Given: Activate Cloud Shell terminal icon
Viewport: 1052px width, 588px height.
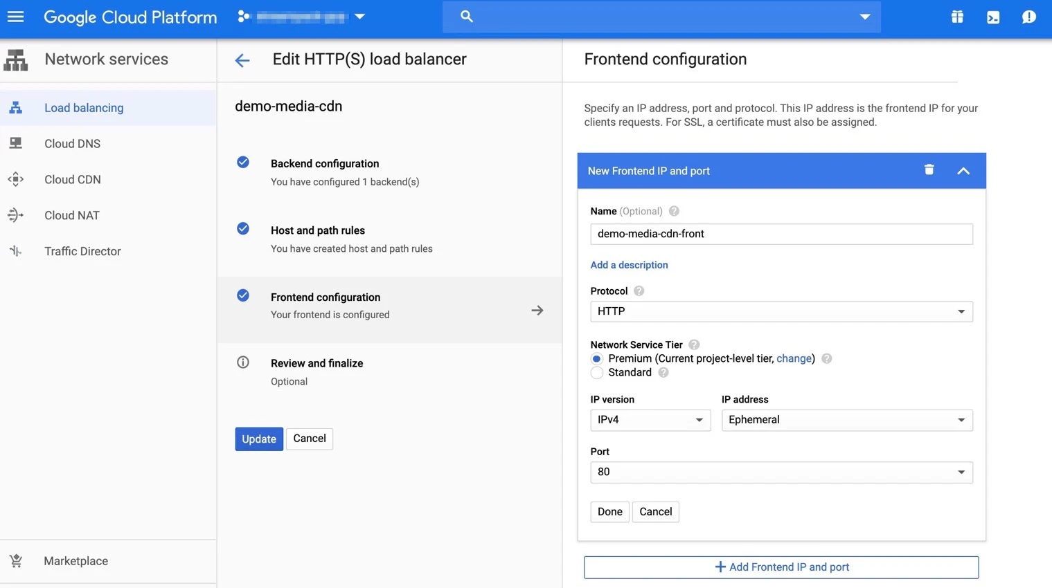Looking at the screenshot, I should pos(993,17).
